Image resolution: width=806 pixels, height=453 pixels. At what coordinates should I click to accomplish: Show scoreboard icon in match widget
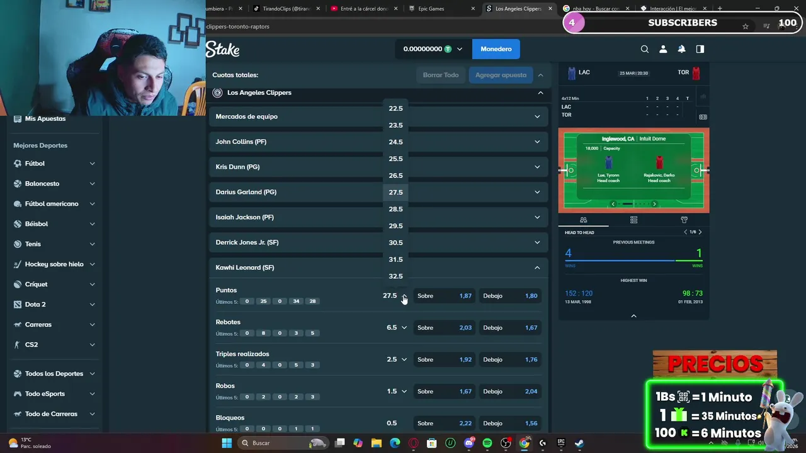pyautogui.click(x=703, y=117)
